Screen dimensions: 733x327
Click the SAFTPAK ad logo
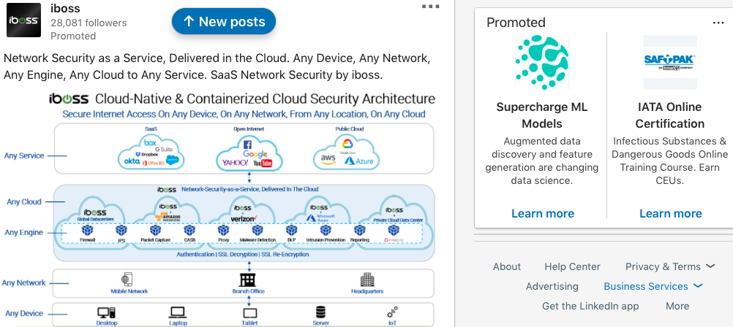pyautogui.click(x=670, y=63)
